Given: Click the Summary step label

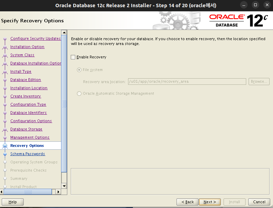Looking at the screenshot, I should point(19,178).
